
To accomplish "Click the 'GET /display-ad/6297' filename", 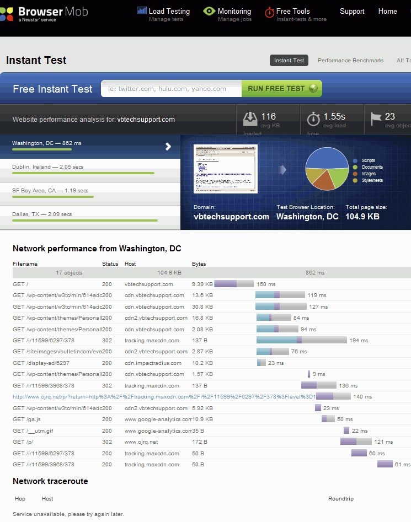I will tap(41, 363).
